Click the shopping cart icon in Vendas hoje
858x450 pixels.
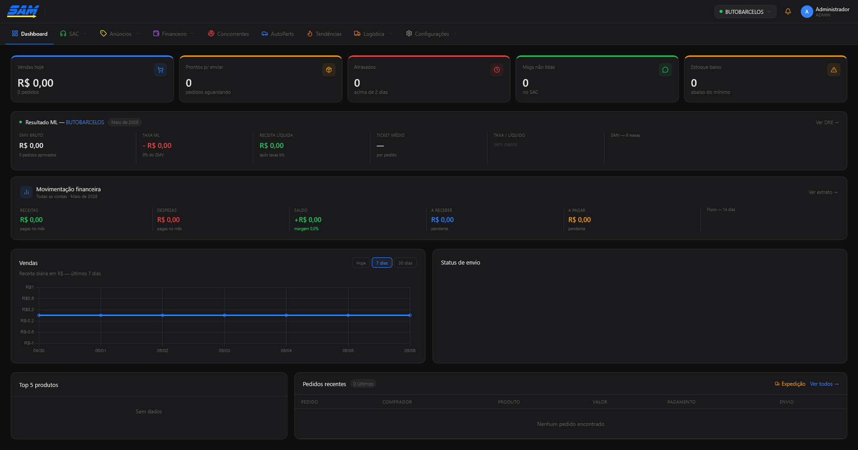160,70
